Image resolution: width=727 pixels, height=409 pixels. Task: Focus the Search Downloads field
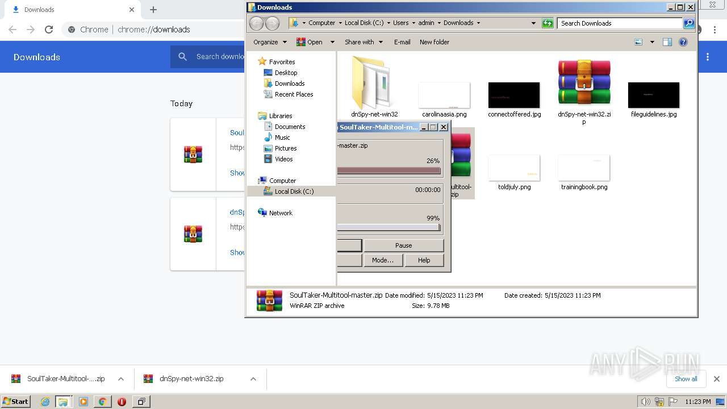pos(620,23)
